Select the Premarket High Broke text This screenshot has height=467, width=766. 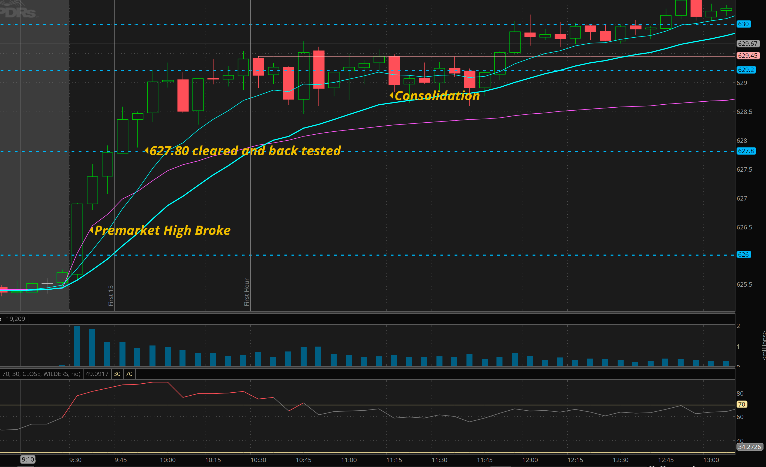pyautogui.click(x=162, y=231)
